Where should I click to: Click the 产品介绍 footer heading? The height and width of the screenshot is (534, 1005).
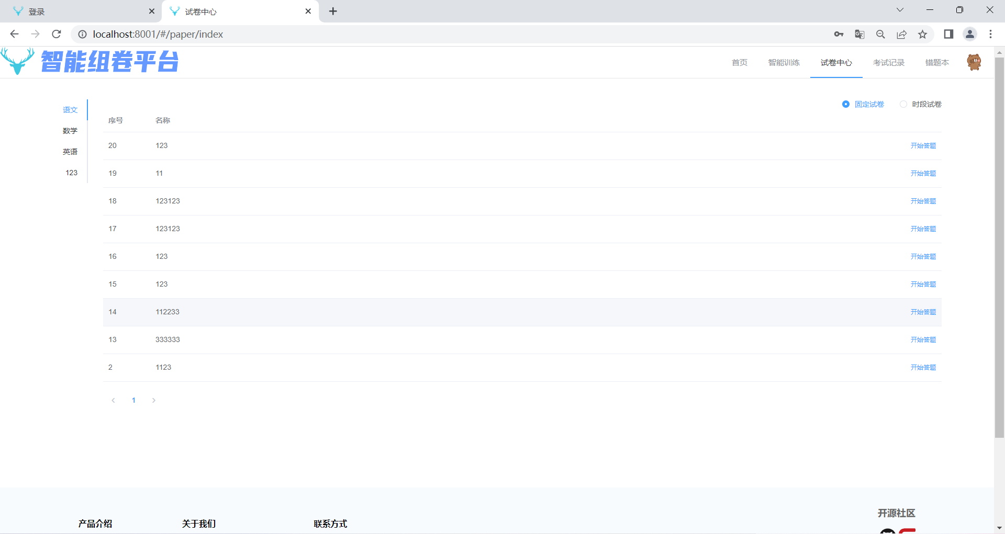click(x=95, y=524)
